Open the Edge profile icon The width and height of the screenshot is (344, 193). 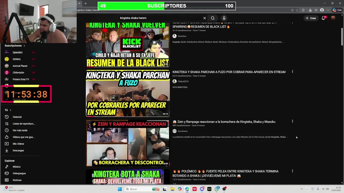tap(322, 10)
